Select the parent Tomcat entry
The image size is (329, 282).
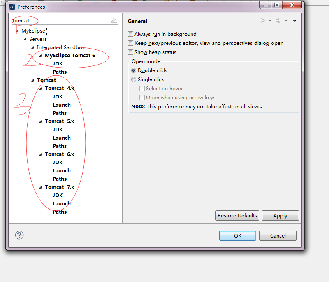pos(46,80)
